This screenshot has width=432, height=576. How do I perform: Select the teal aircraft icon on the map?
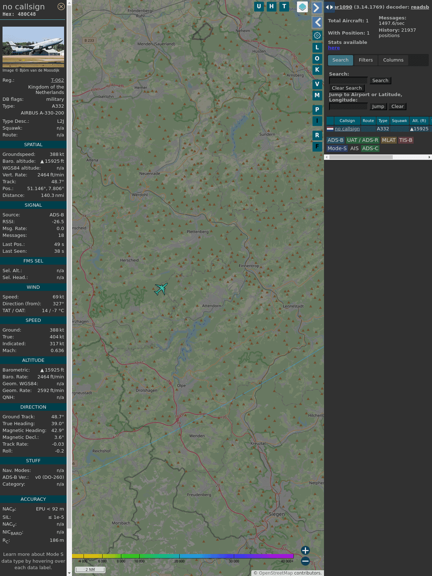point(161,289)
